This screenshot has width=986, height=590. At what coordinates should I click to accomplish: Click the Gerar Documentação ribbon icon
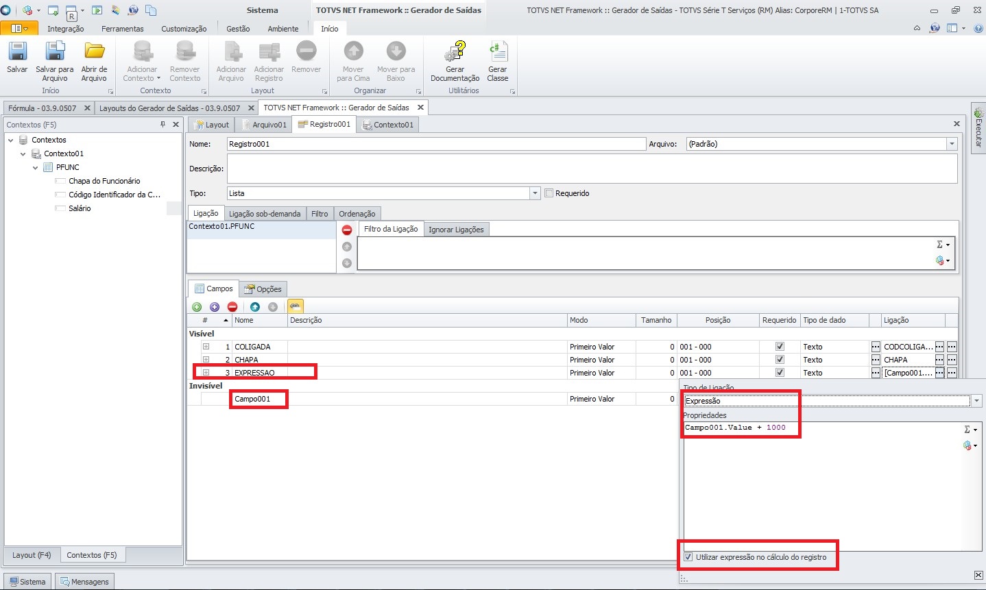[455, 51]
